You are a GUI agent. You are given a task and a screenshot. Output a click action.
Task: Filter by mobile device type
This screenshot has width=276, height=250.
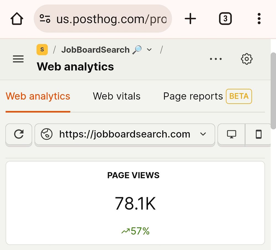tap(258, 134)
